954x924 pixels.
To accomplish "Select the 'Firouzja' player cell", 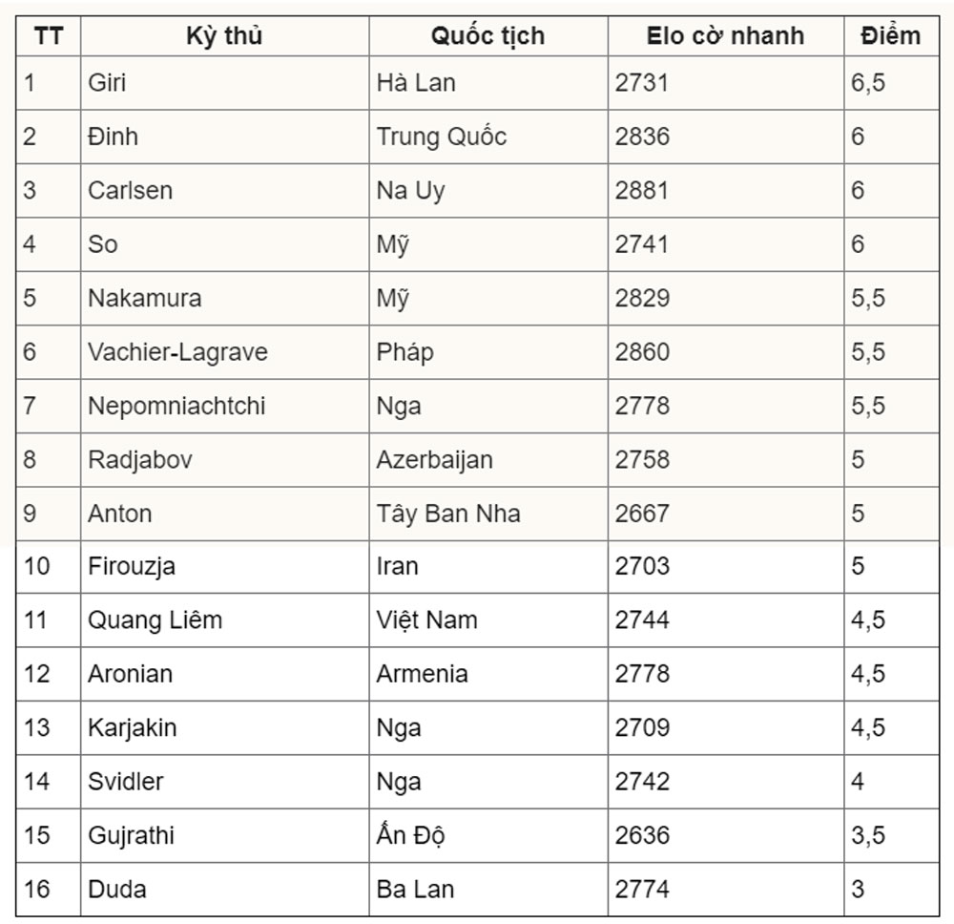I will [224, 567].
